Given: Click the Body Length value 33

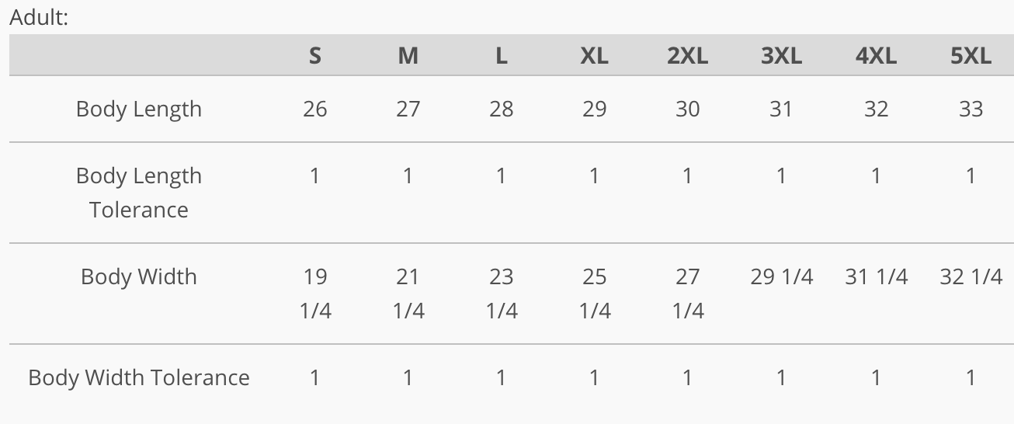Looking at the screenshot, I should coord(971,109).
